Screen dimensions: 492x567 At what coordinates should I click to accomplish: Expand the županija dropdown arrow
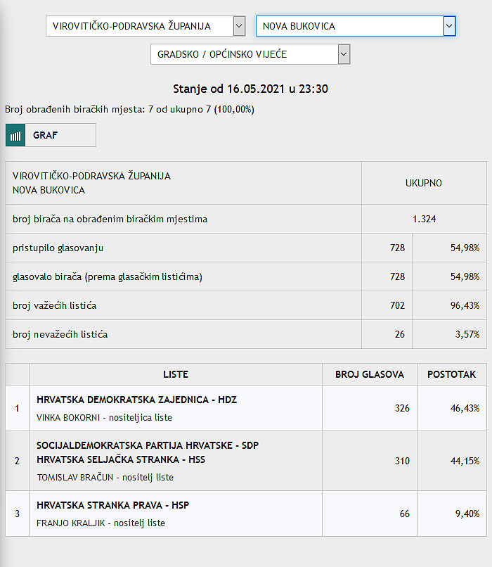point(239,26)
